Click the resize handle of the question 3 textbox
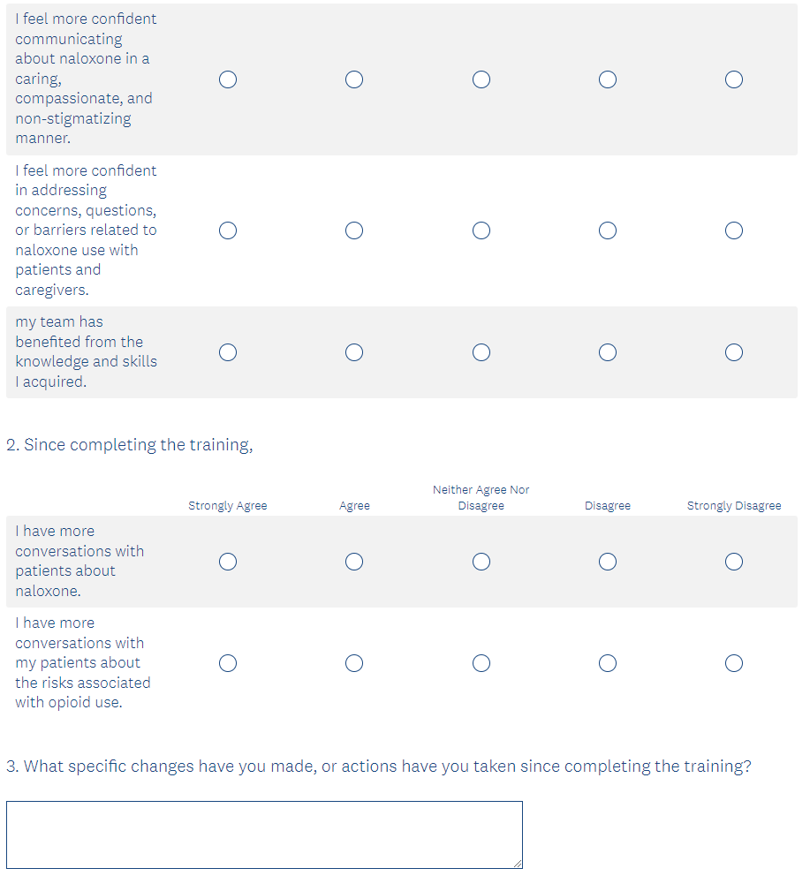The height and width of the screenshot is (876, 810). pos(518,864)
